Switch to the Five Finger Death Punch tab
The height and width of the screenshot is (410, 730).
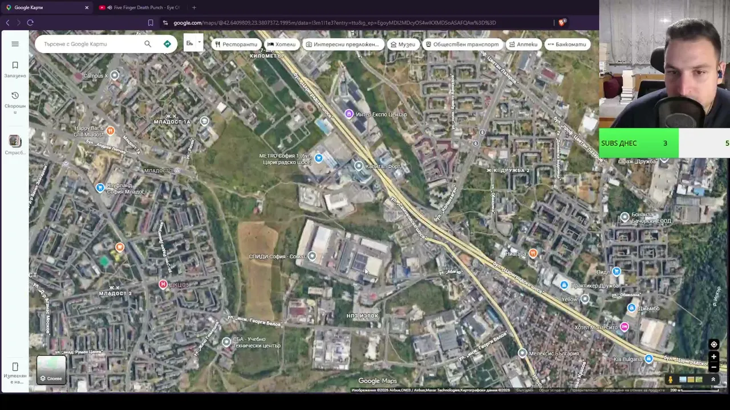click(140, 7)
